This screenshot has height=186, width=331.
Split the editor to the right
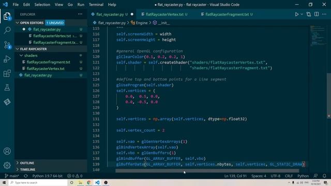tap(317, 14)
